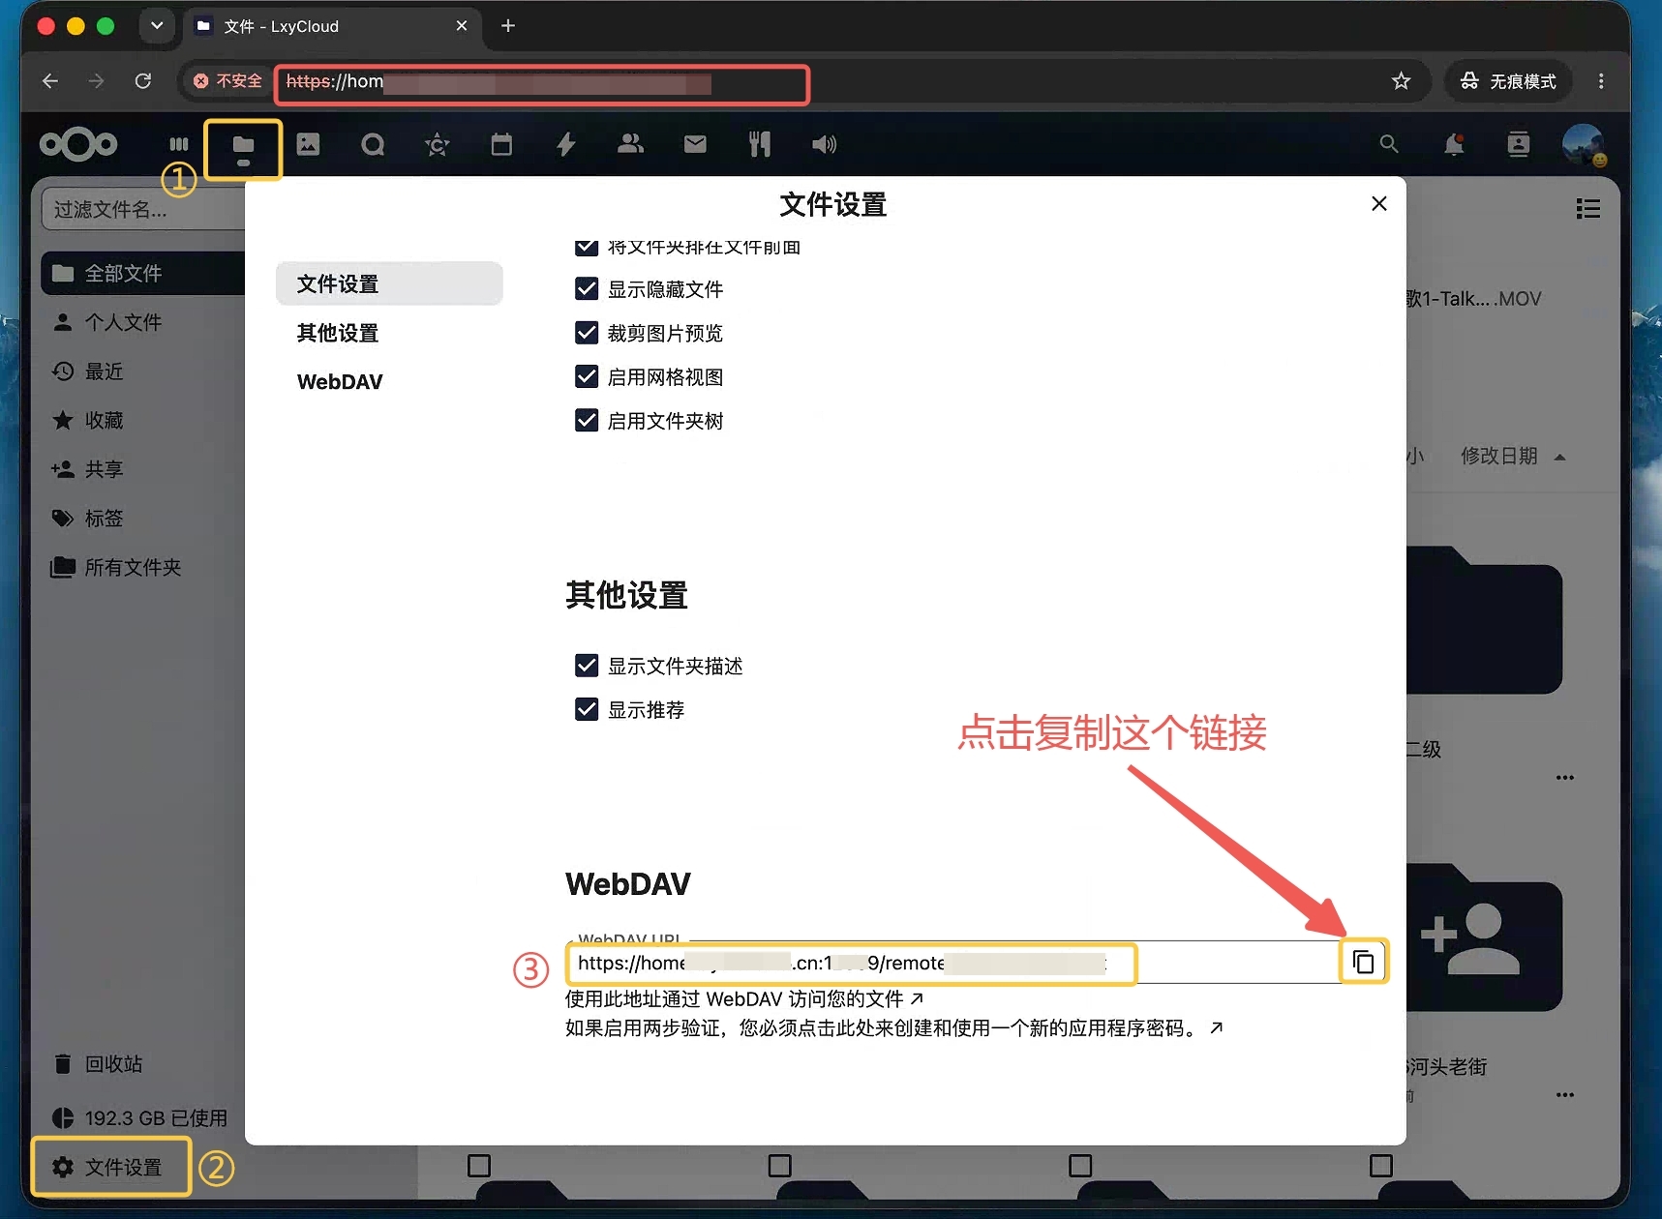
Task: Open actions menu for the 二级 folder
Action: pos(1565,777)
